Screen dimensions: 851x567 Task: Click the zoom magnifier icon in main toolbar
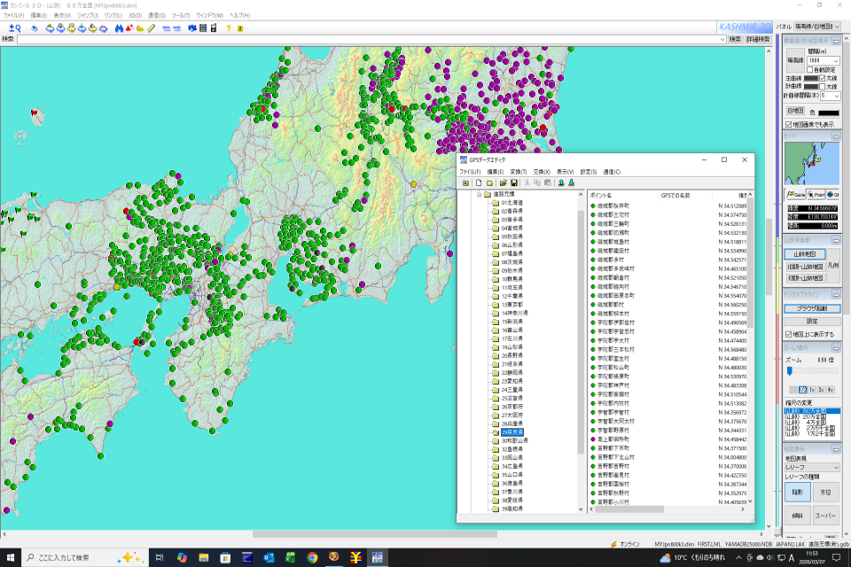[x=14, y=28]
